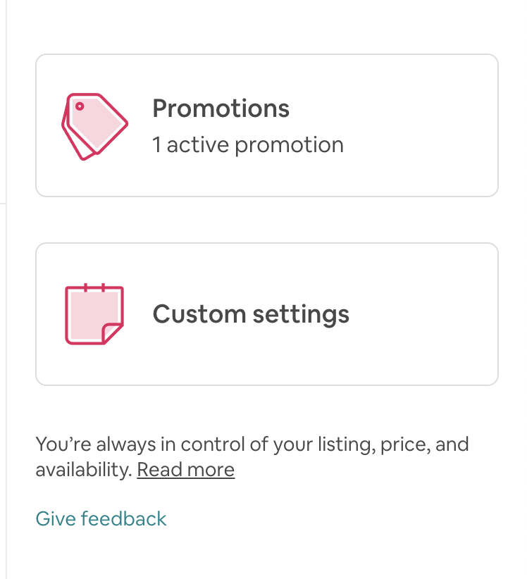The height and width of the screenshot is (579, 527).
Task: Click the pink price tag Promotions icon
Action: coord(95,126)
